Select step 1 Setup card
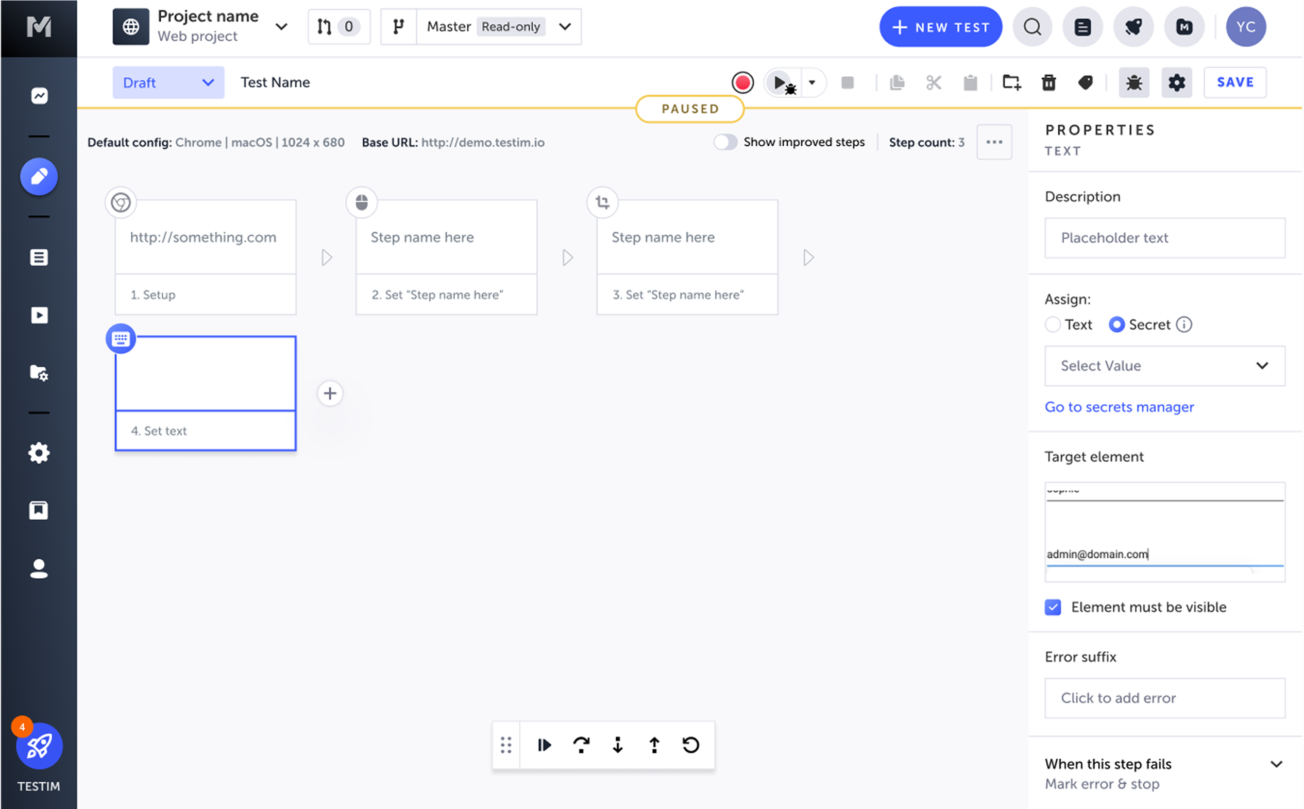 point(206,258)
